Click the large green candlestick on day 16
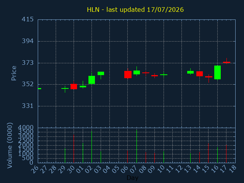Viewport: 244px width, 183px height. 217,72
